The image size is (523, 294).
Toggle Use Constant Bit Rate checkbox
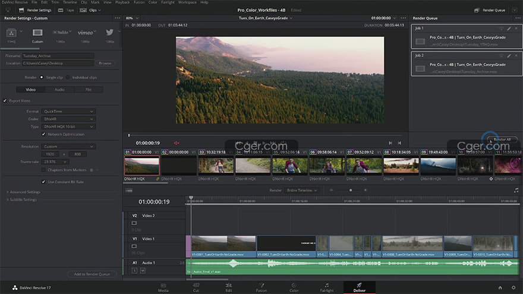(43, 182)
